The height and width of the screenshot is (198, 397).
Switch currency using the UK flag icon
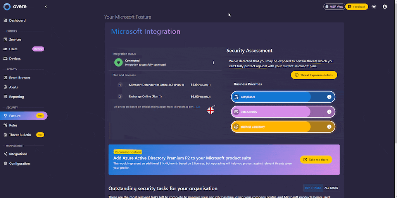point(211,110)
